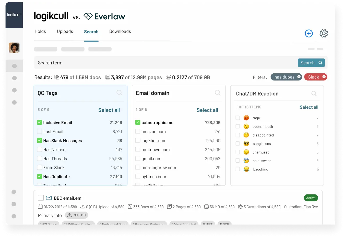Click the docs icon beside 479 results
Image resolution: width=345 pixels, height=238 pixels.
[x=57, y=77]
